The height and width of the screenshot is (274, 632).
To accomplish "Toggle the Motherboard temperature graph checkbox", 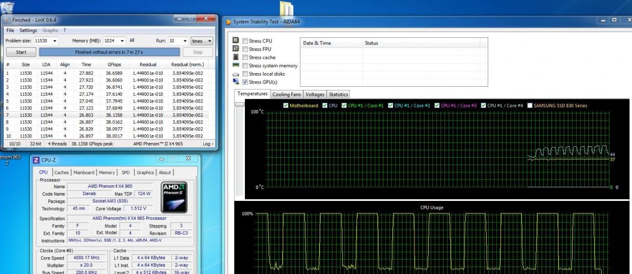I will (285, 106).
